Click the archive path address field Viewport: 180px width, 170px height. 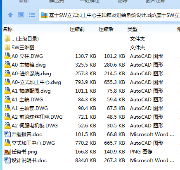pos(109,15)
